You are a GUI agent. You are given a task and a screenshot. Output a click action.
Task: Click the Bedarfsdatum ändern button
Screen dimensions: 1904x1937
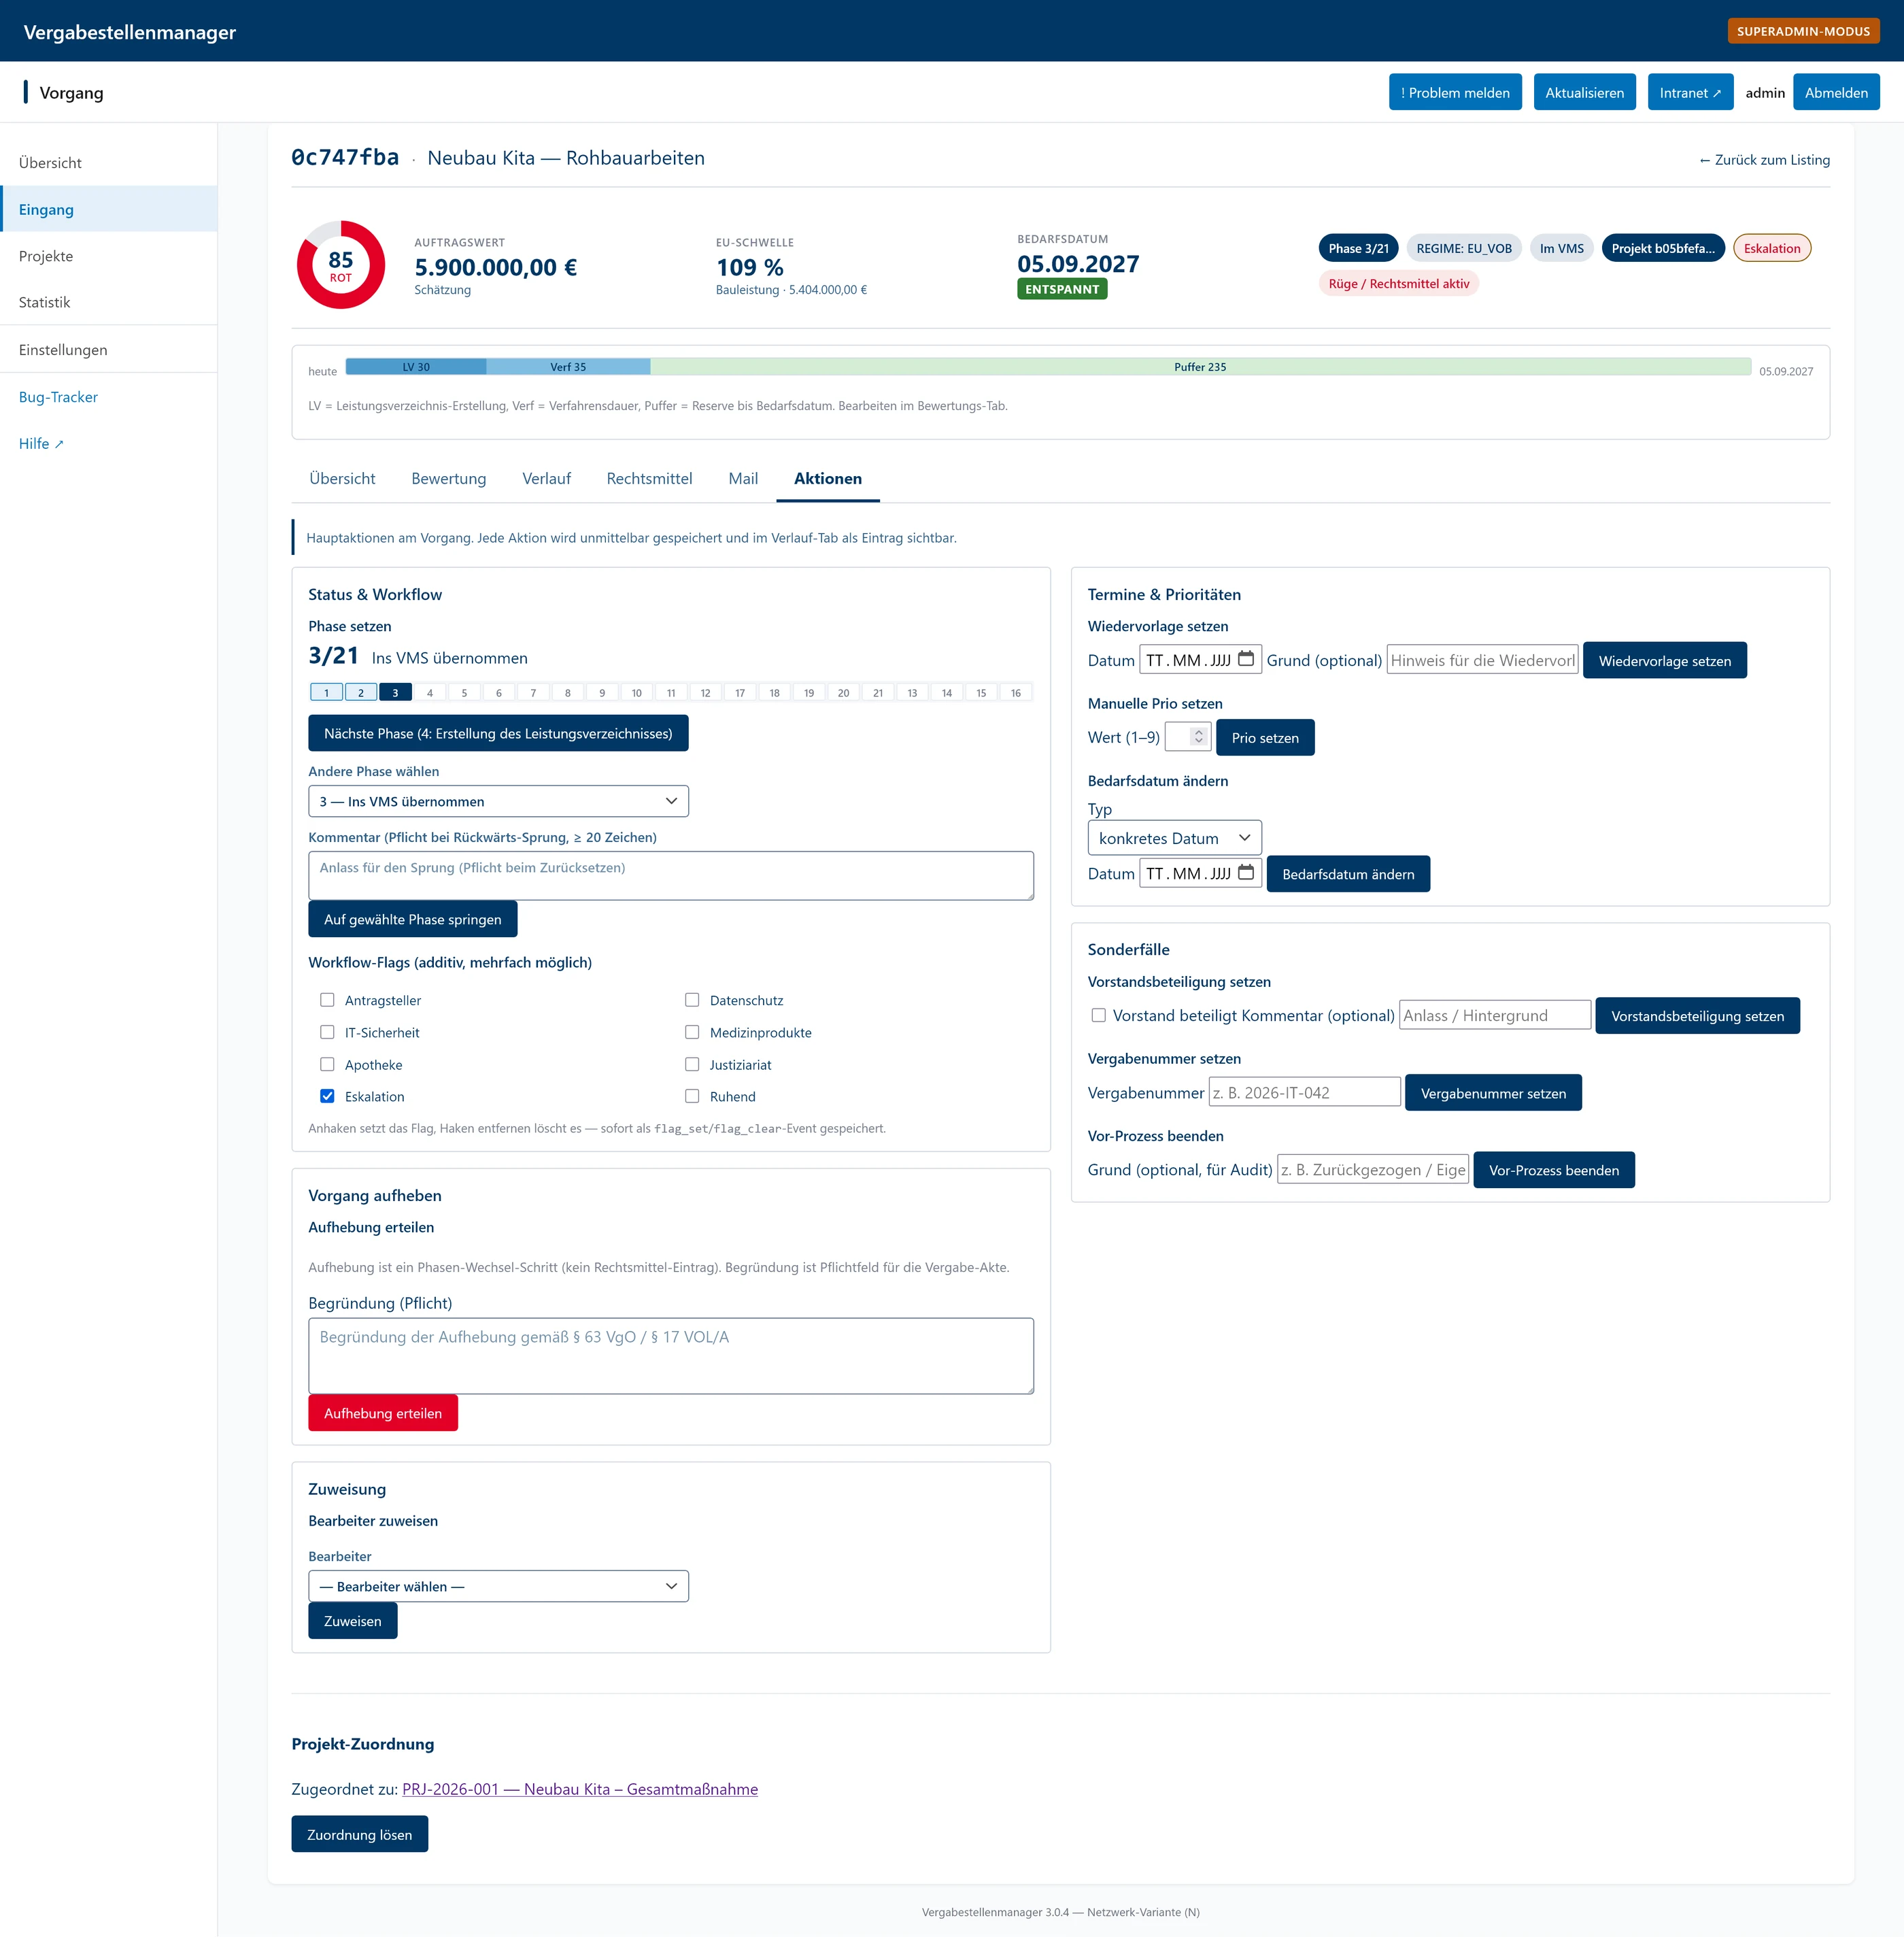[1348, 873]
